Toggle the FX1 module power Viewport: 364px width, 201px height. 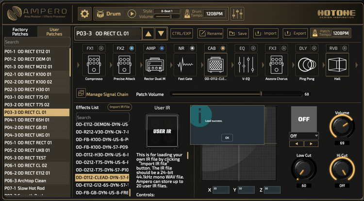point(101,48)
